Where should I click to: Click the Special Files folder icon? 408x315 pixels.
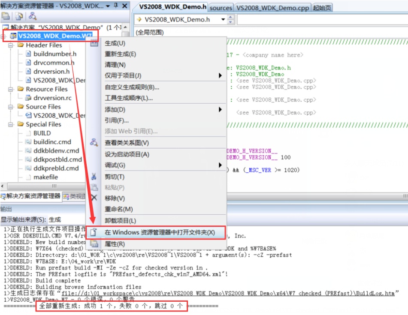click(21, 124)
